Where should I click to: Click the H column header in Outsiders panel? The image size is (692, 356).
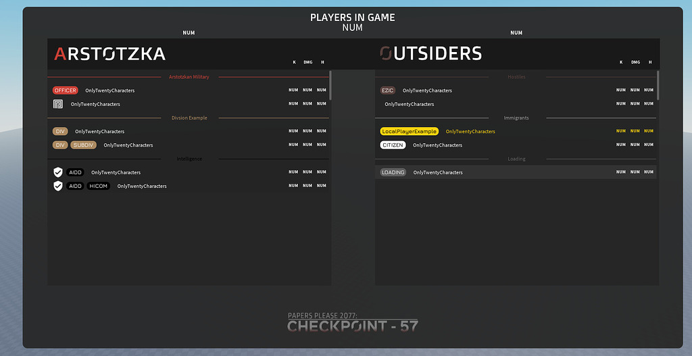pos(650,62)
